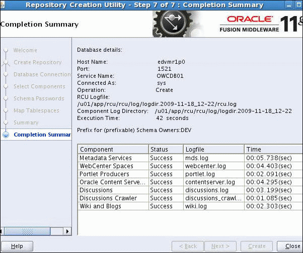This screenshot has width=303, height=253.
Task: Select the Portlet Producers row
Action: tap(190, 174)
